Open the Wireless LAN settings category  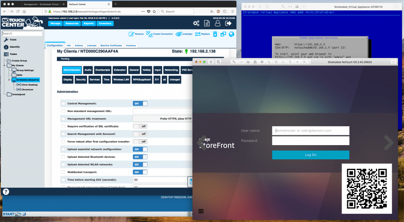[121, 80]
